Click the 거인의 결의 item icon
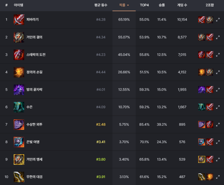The width and height of the screenshot is (224, 185). (x=19, y=37)
